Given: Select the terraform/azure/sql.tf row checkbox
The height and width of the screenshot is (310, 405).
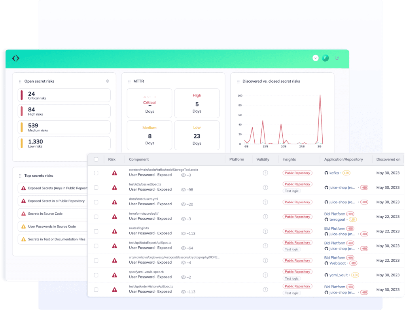Looking at the screenshot, I should 96,217.
